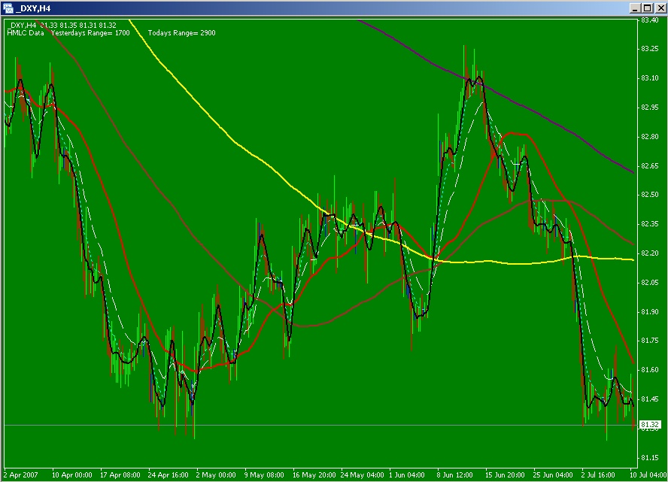
Task: Click the _DXY,H4 chart window icon
Action: click(8, 8)
